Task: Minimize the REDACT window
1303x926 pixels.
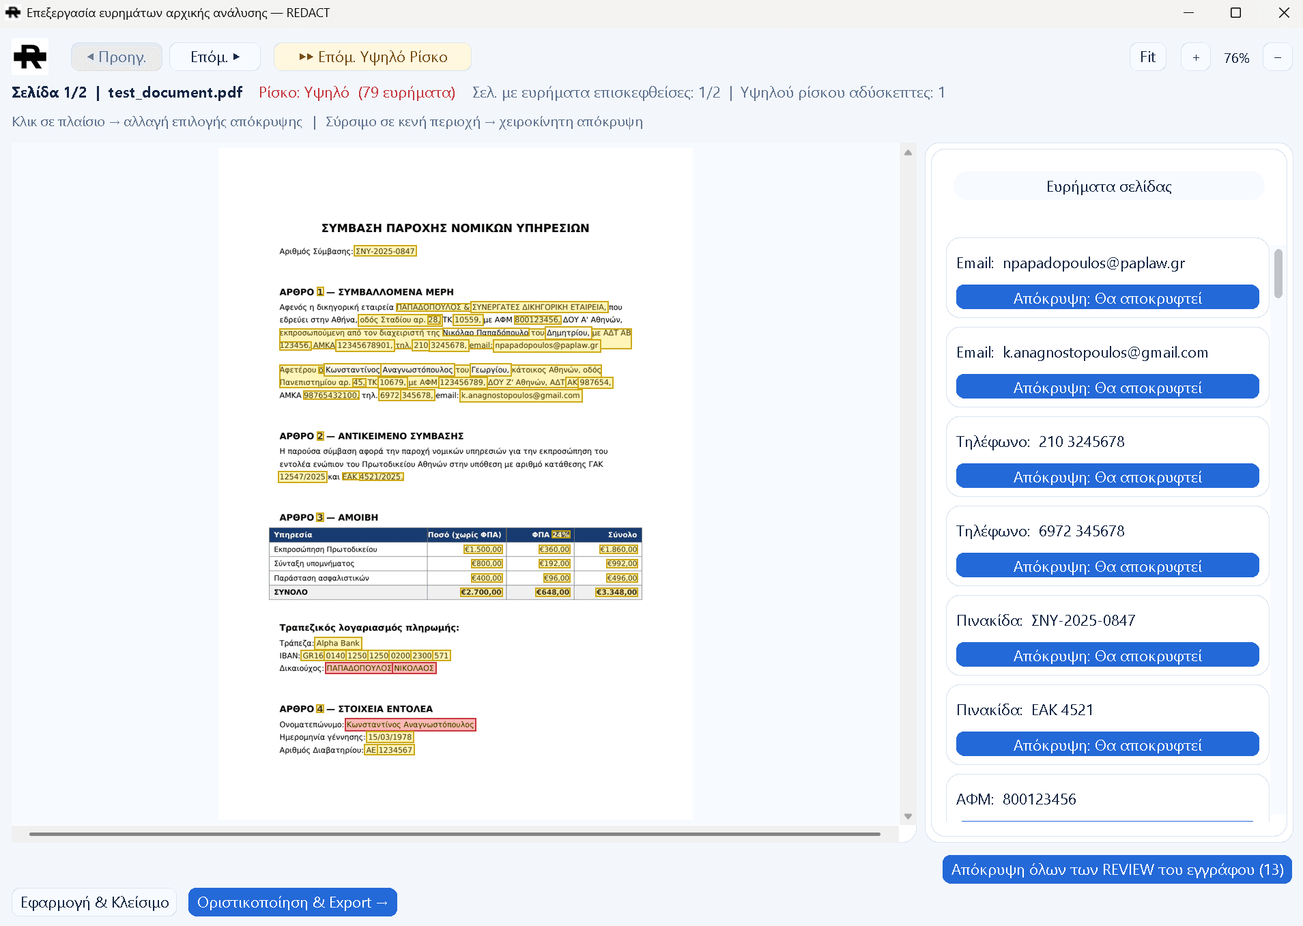Action: [1188, 13]
